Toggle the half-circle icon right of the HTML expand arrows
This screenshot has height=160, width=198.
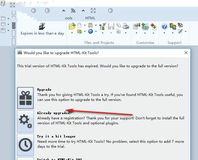pyautogui.click(x=110, y=11)
